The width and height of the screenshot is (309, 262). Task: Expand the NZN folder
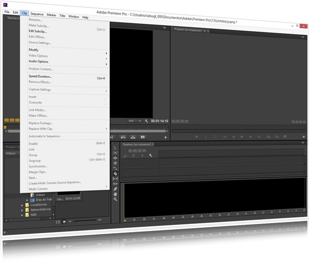point(22,215)
